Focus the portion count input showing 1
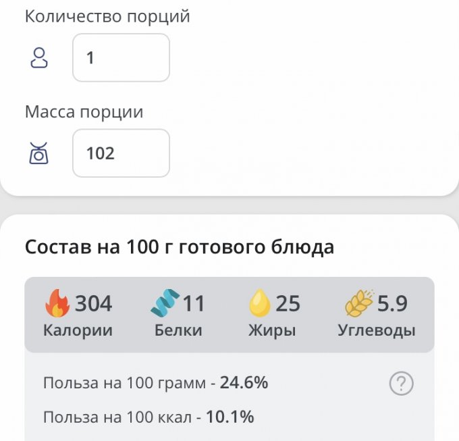Viewport: 459px width, 441px height. [x=122, y=57]
